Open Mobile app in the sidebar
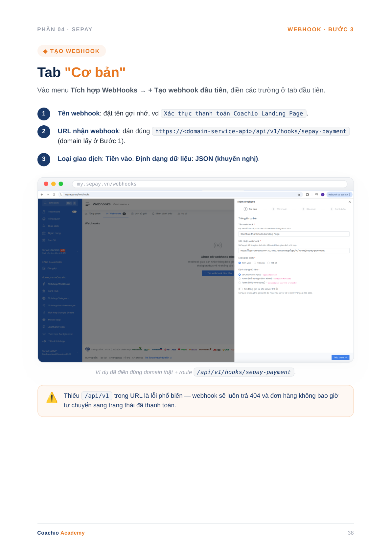This screenshot has height=554, width=391. point(54,320)
